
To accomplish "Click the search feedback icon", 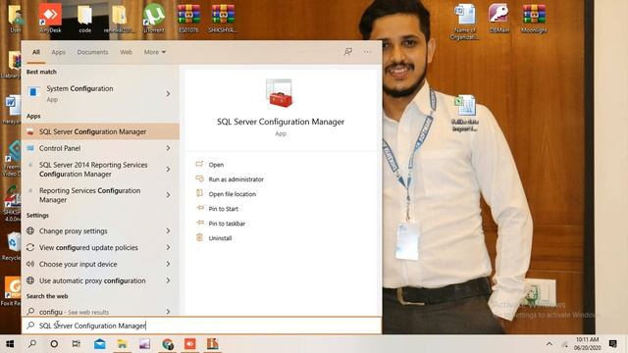I will (348, 52).
